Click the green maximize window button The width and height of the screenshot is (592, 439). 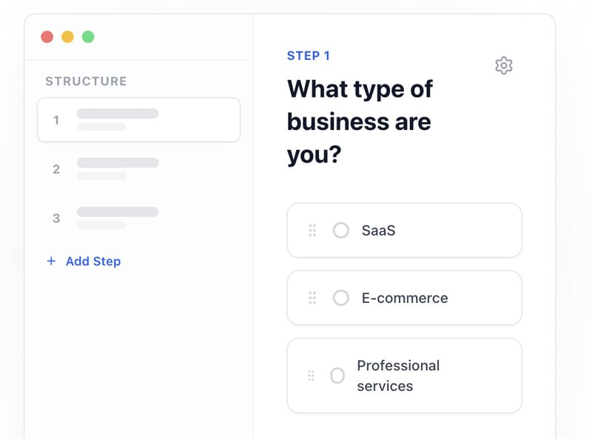pos(88,36)
